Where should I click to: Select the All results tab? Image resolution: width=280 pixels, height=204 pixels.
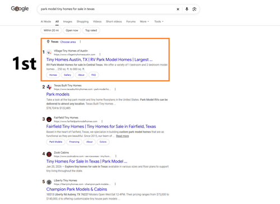[57, 21]
